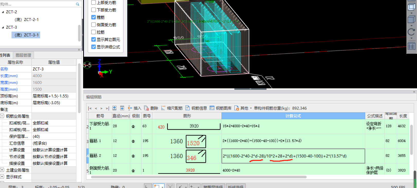
Task: Jump to first rebar row button
Action: 90,108
